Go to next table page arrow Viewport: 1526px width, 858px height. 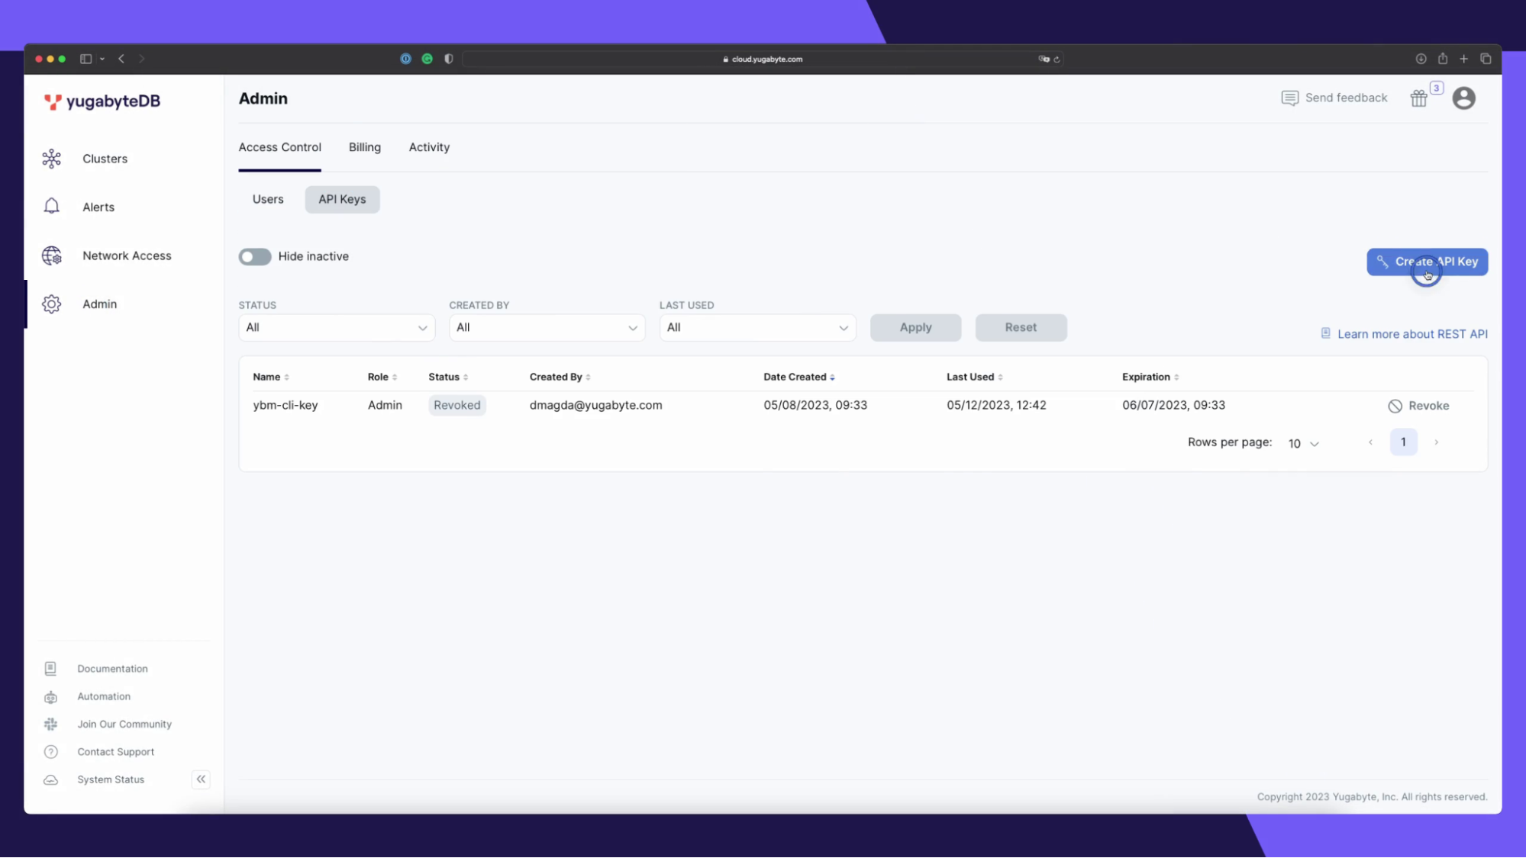tap(1436, 442)
